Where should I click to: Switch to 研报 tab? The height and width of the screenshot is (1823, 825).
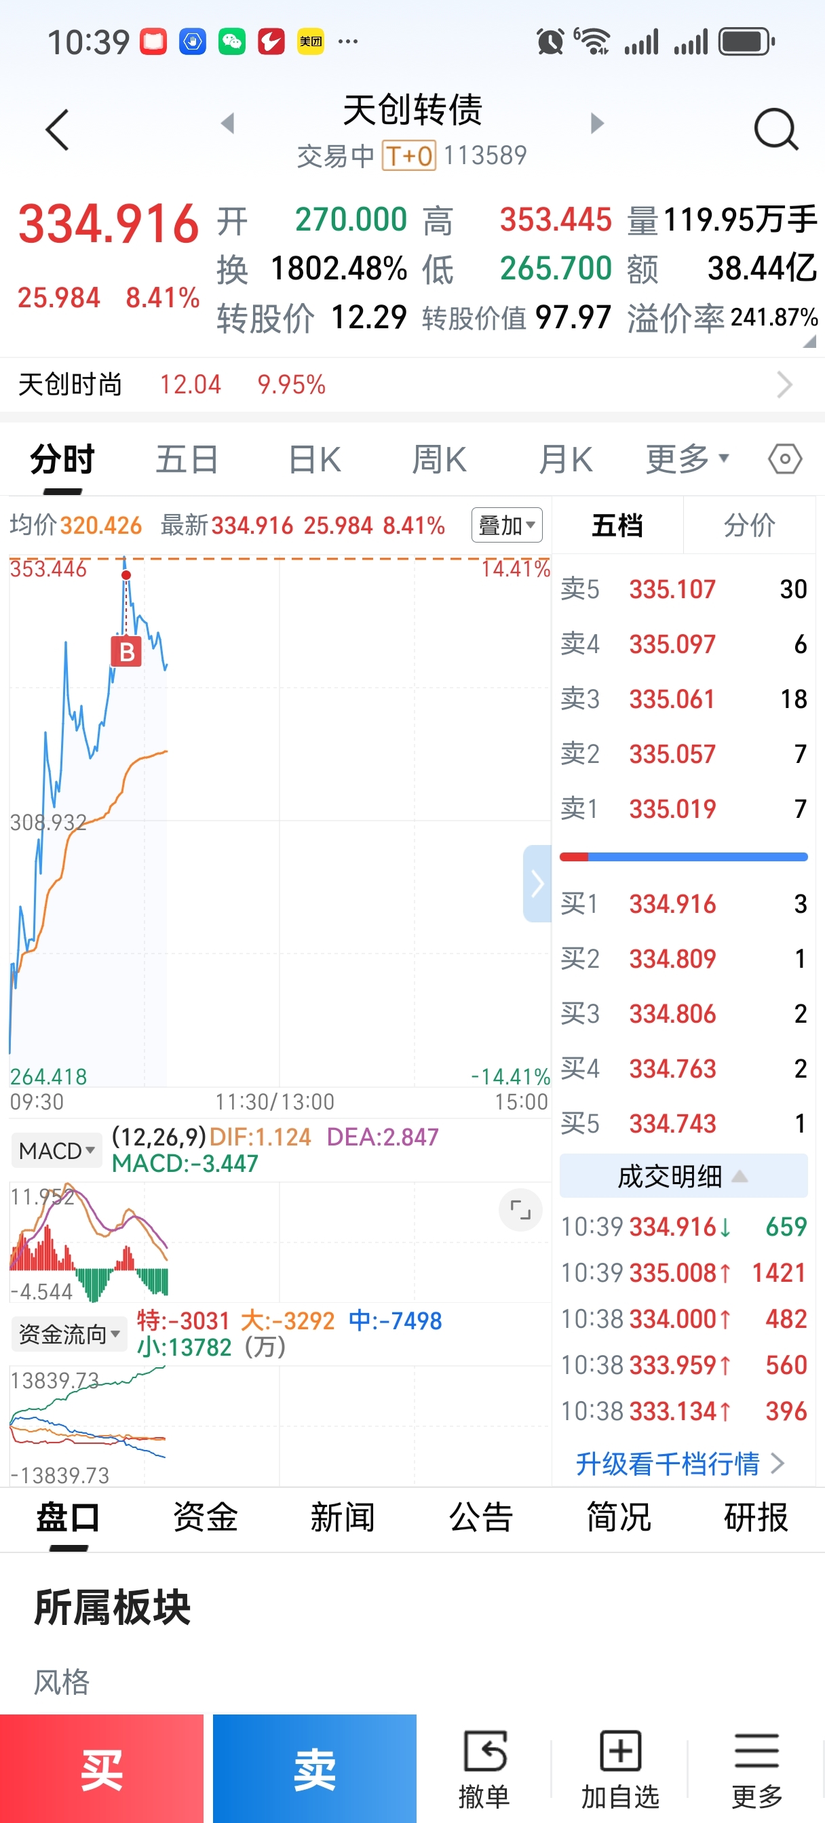(756, 1518)
